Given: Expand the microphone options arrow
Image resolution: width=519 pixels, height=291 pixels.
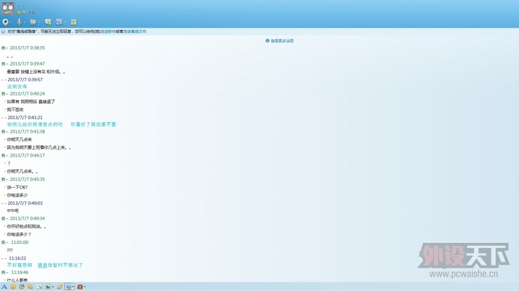Looking at the screenshot, I should pyautogui.click(x=25, y=22).
